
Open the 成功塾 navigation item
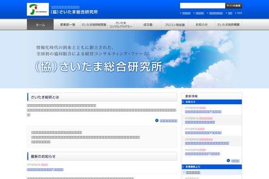[148, 25]
